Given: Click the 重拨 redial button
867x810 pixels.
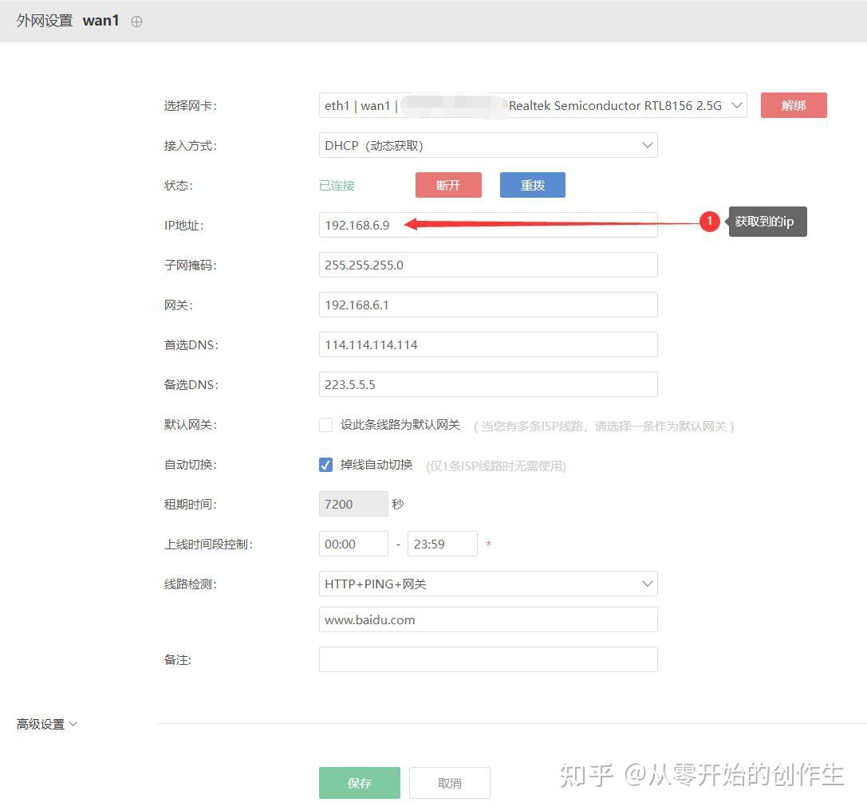Looking at the screenshot, I should point(532,185).
